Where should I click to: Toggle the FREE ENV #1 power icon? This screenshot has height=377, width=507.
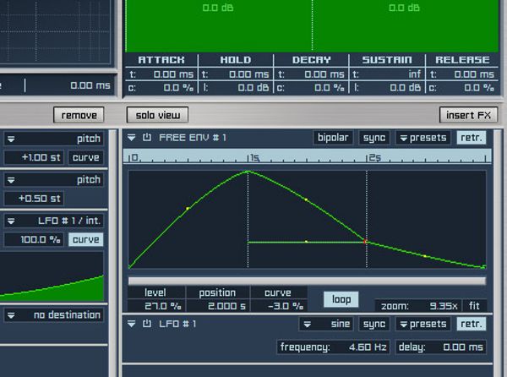point(146,137)
